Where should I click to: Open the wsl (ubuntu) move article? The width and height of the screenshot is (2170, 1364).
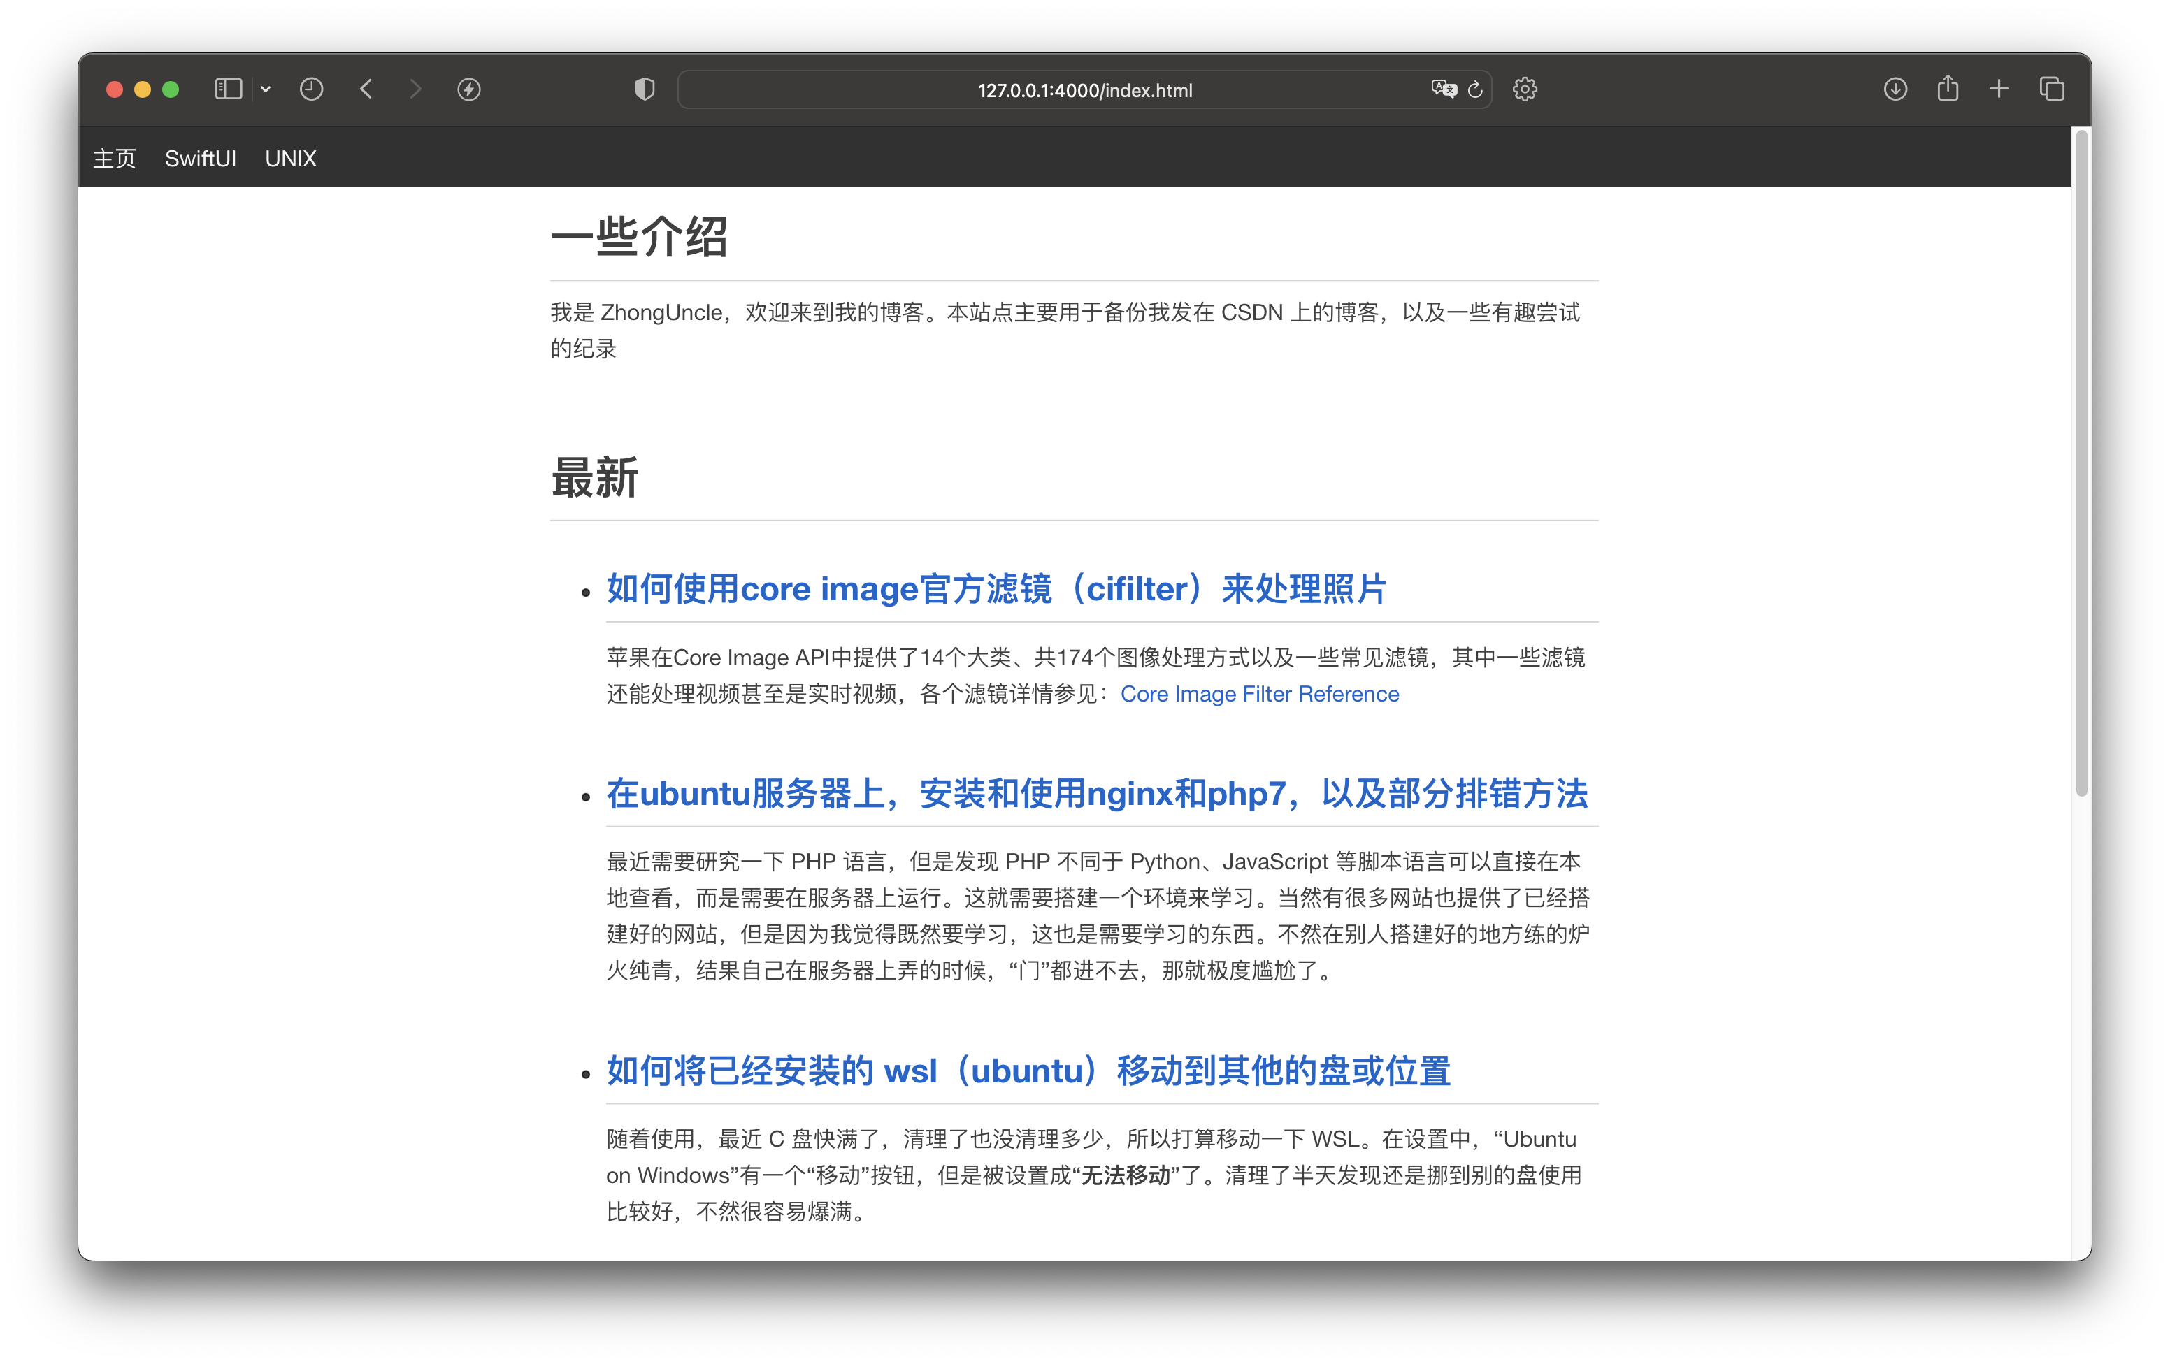1028,1071
